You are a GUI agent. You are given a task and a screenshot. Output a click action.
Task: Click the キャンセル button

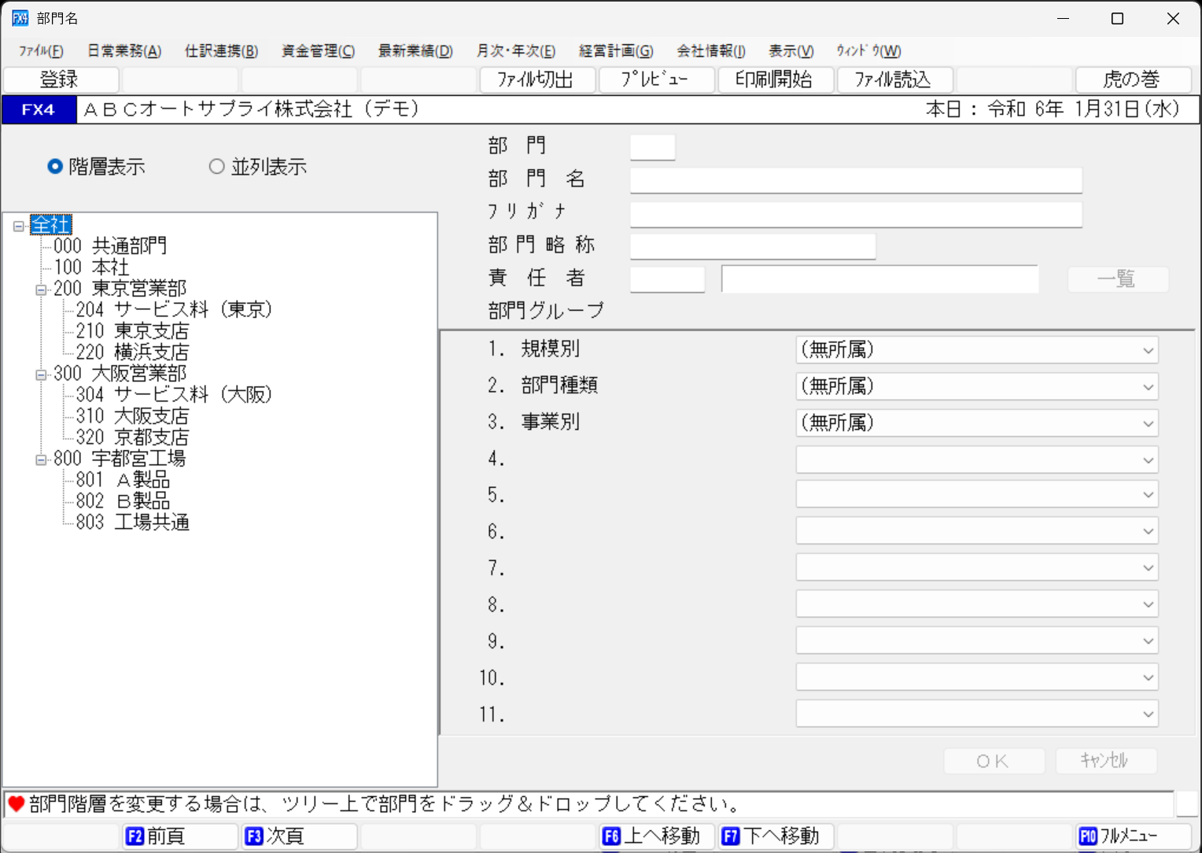tap(1106, 760)
